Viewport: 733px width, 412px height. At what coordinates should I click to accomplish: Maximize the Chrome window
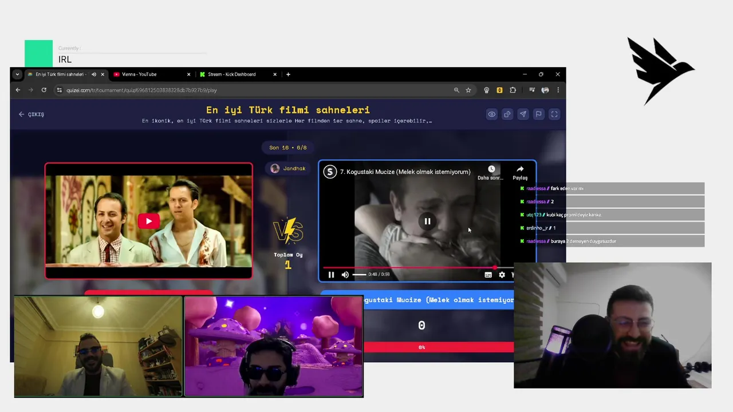point(541,74)
